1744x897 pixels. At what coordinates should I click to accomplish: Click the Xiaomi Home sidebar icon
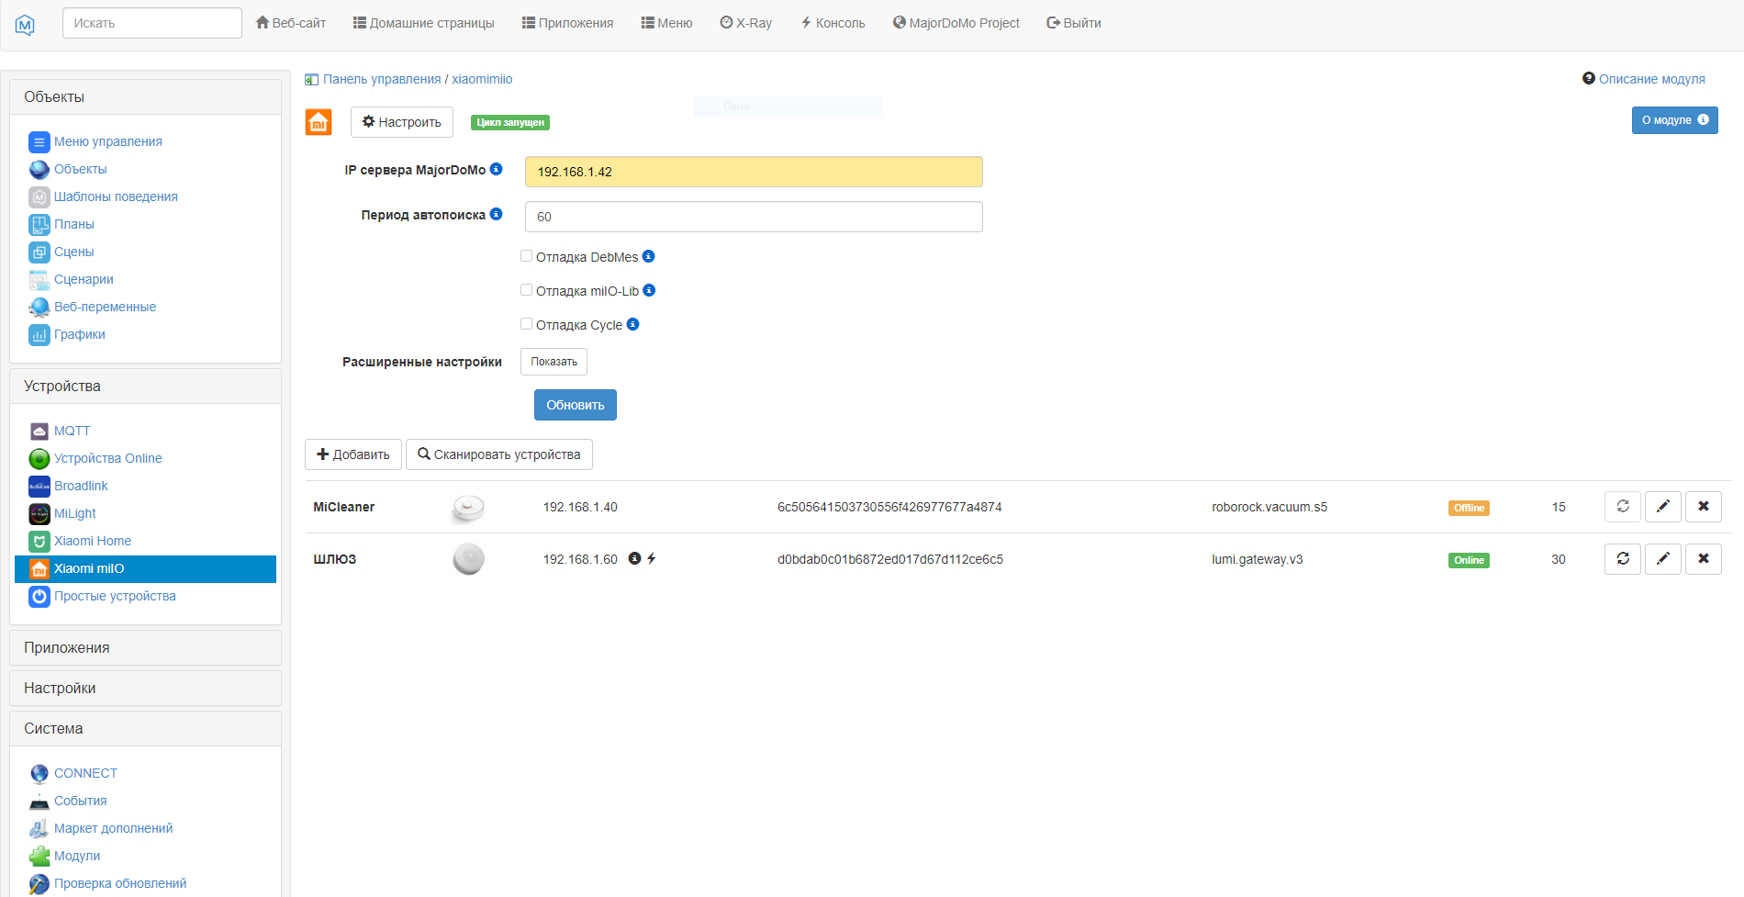pyautogui.click(x=39, y=541)
